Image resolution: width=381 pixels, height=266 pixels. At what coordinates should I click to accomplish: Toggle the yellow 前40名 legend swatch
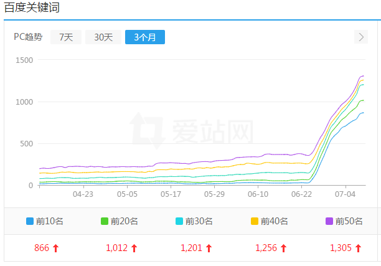[254, 221]
